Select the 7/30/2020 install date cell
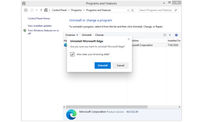 tap(173, 45)
